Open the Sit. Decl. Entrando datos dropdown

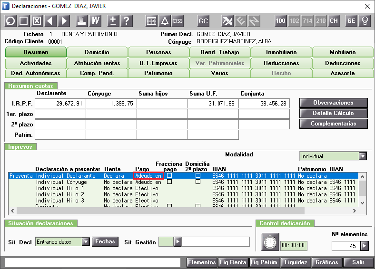(x=86, y=242)
